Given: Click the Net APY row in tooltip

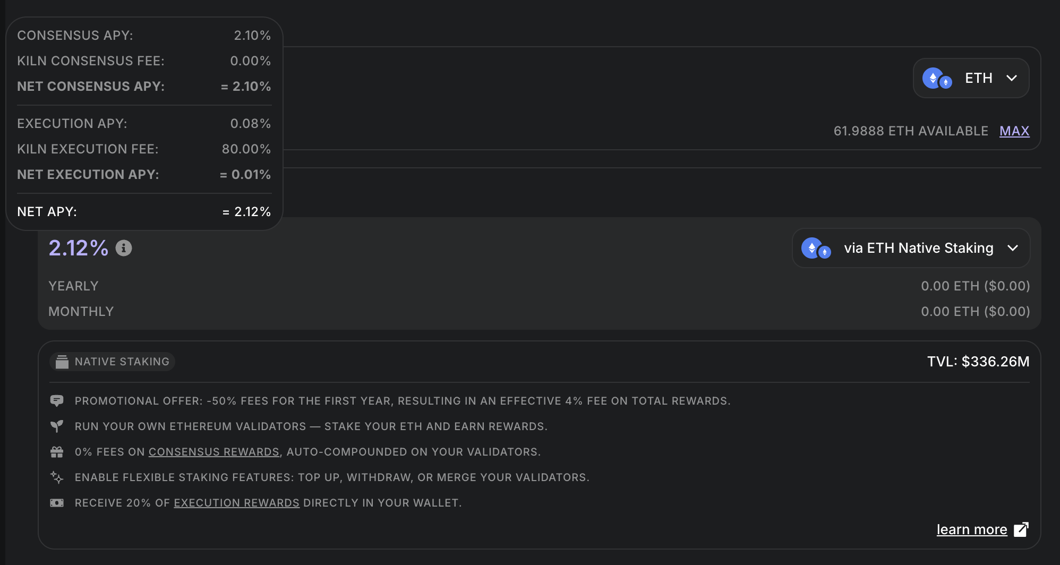Looking at the screenshot, I should tap(144, 212).
